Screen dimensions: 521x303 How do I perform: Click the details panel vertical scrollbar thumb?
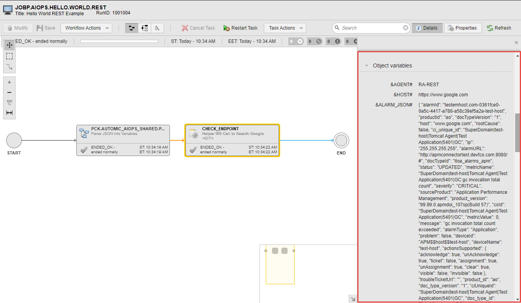(517, 133)
